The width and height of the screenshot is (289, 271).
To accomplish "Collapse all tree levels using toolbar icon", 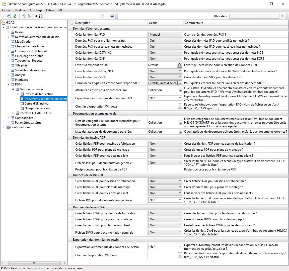I will click(24, 16).
